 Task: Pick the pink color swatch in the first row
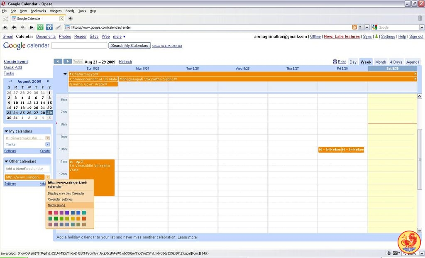click(x=56, y=213)
